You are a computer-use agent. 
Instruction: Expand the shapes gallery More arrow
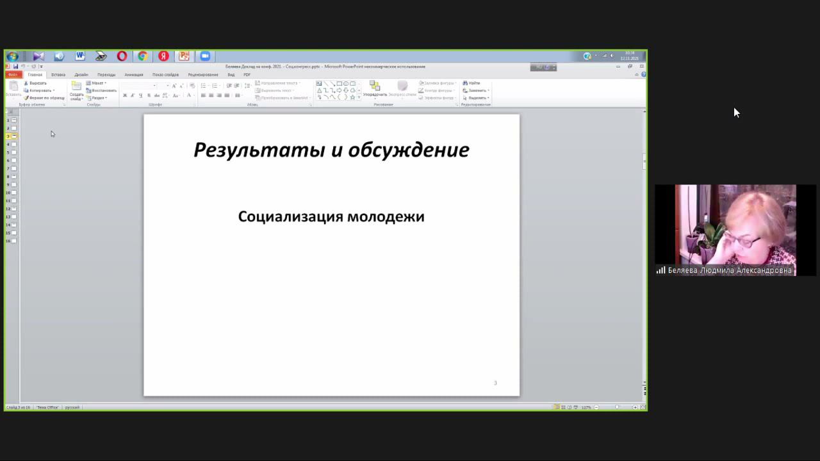click(x=359, y=97)
